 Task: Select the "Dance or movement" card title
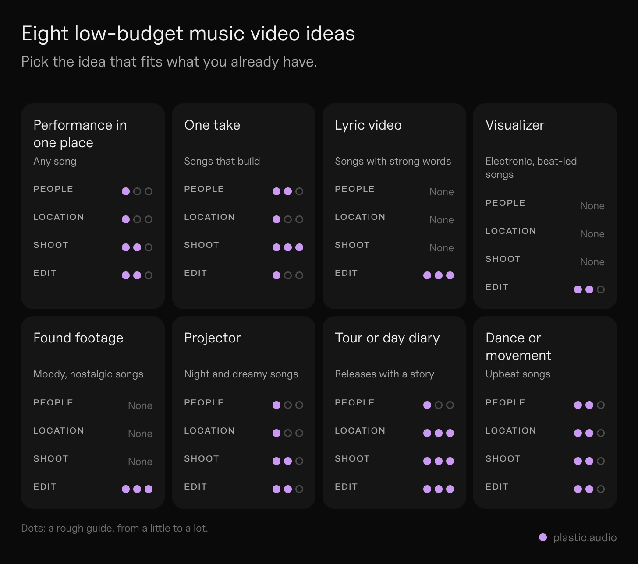(518, 346)
